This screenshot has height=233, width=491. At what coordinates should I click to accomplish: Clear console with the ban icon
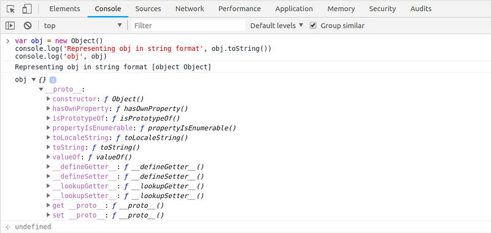(28, 26)
